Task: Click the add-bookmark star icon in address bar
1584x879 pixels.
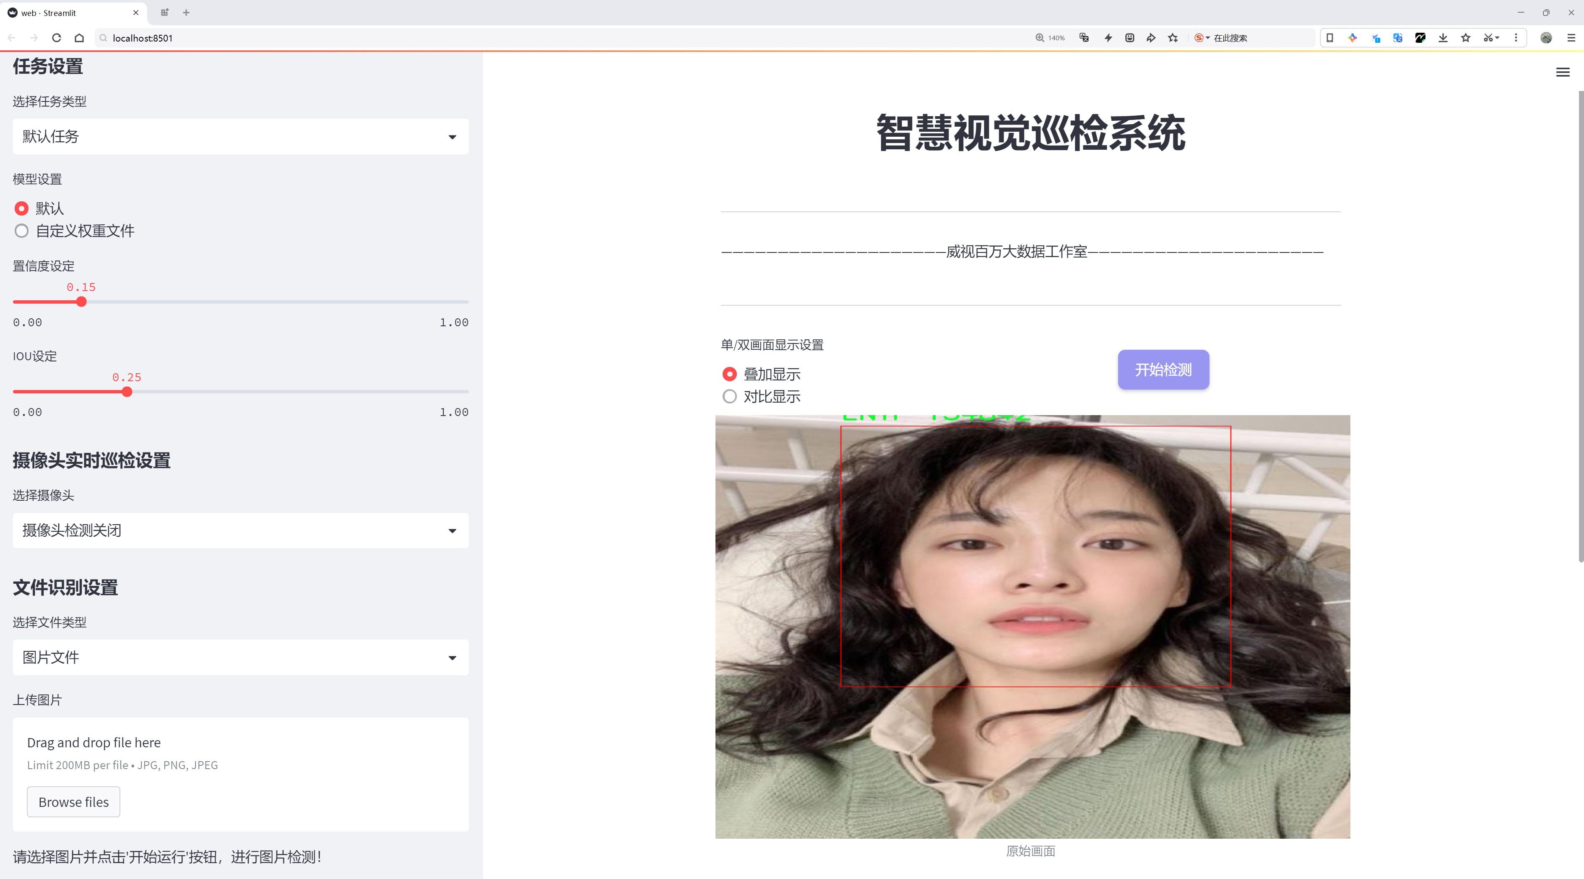Action: (x=1173, y=38)
